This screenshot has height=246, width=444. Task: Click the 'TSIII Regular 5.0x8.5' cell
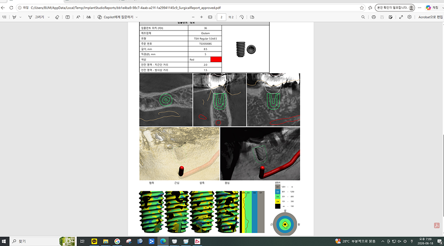point(205,39)
